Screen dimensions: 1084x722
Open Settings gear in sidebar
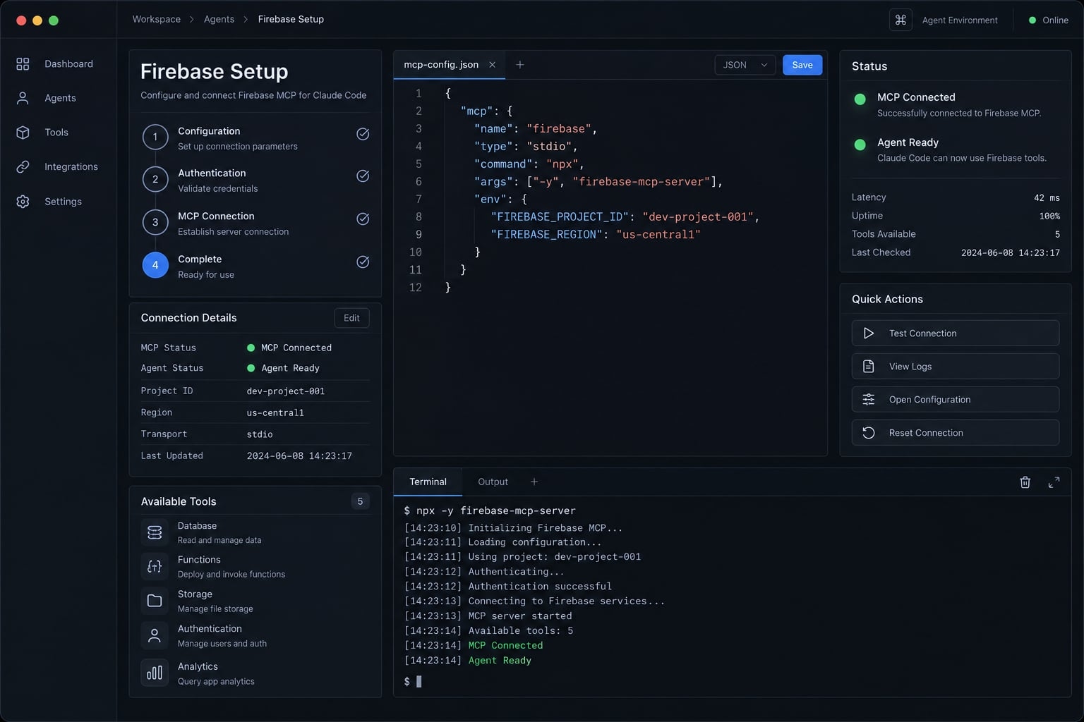23,202
